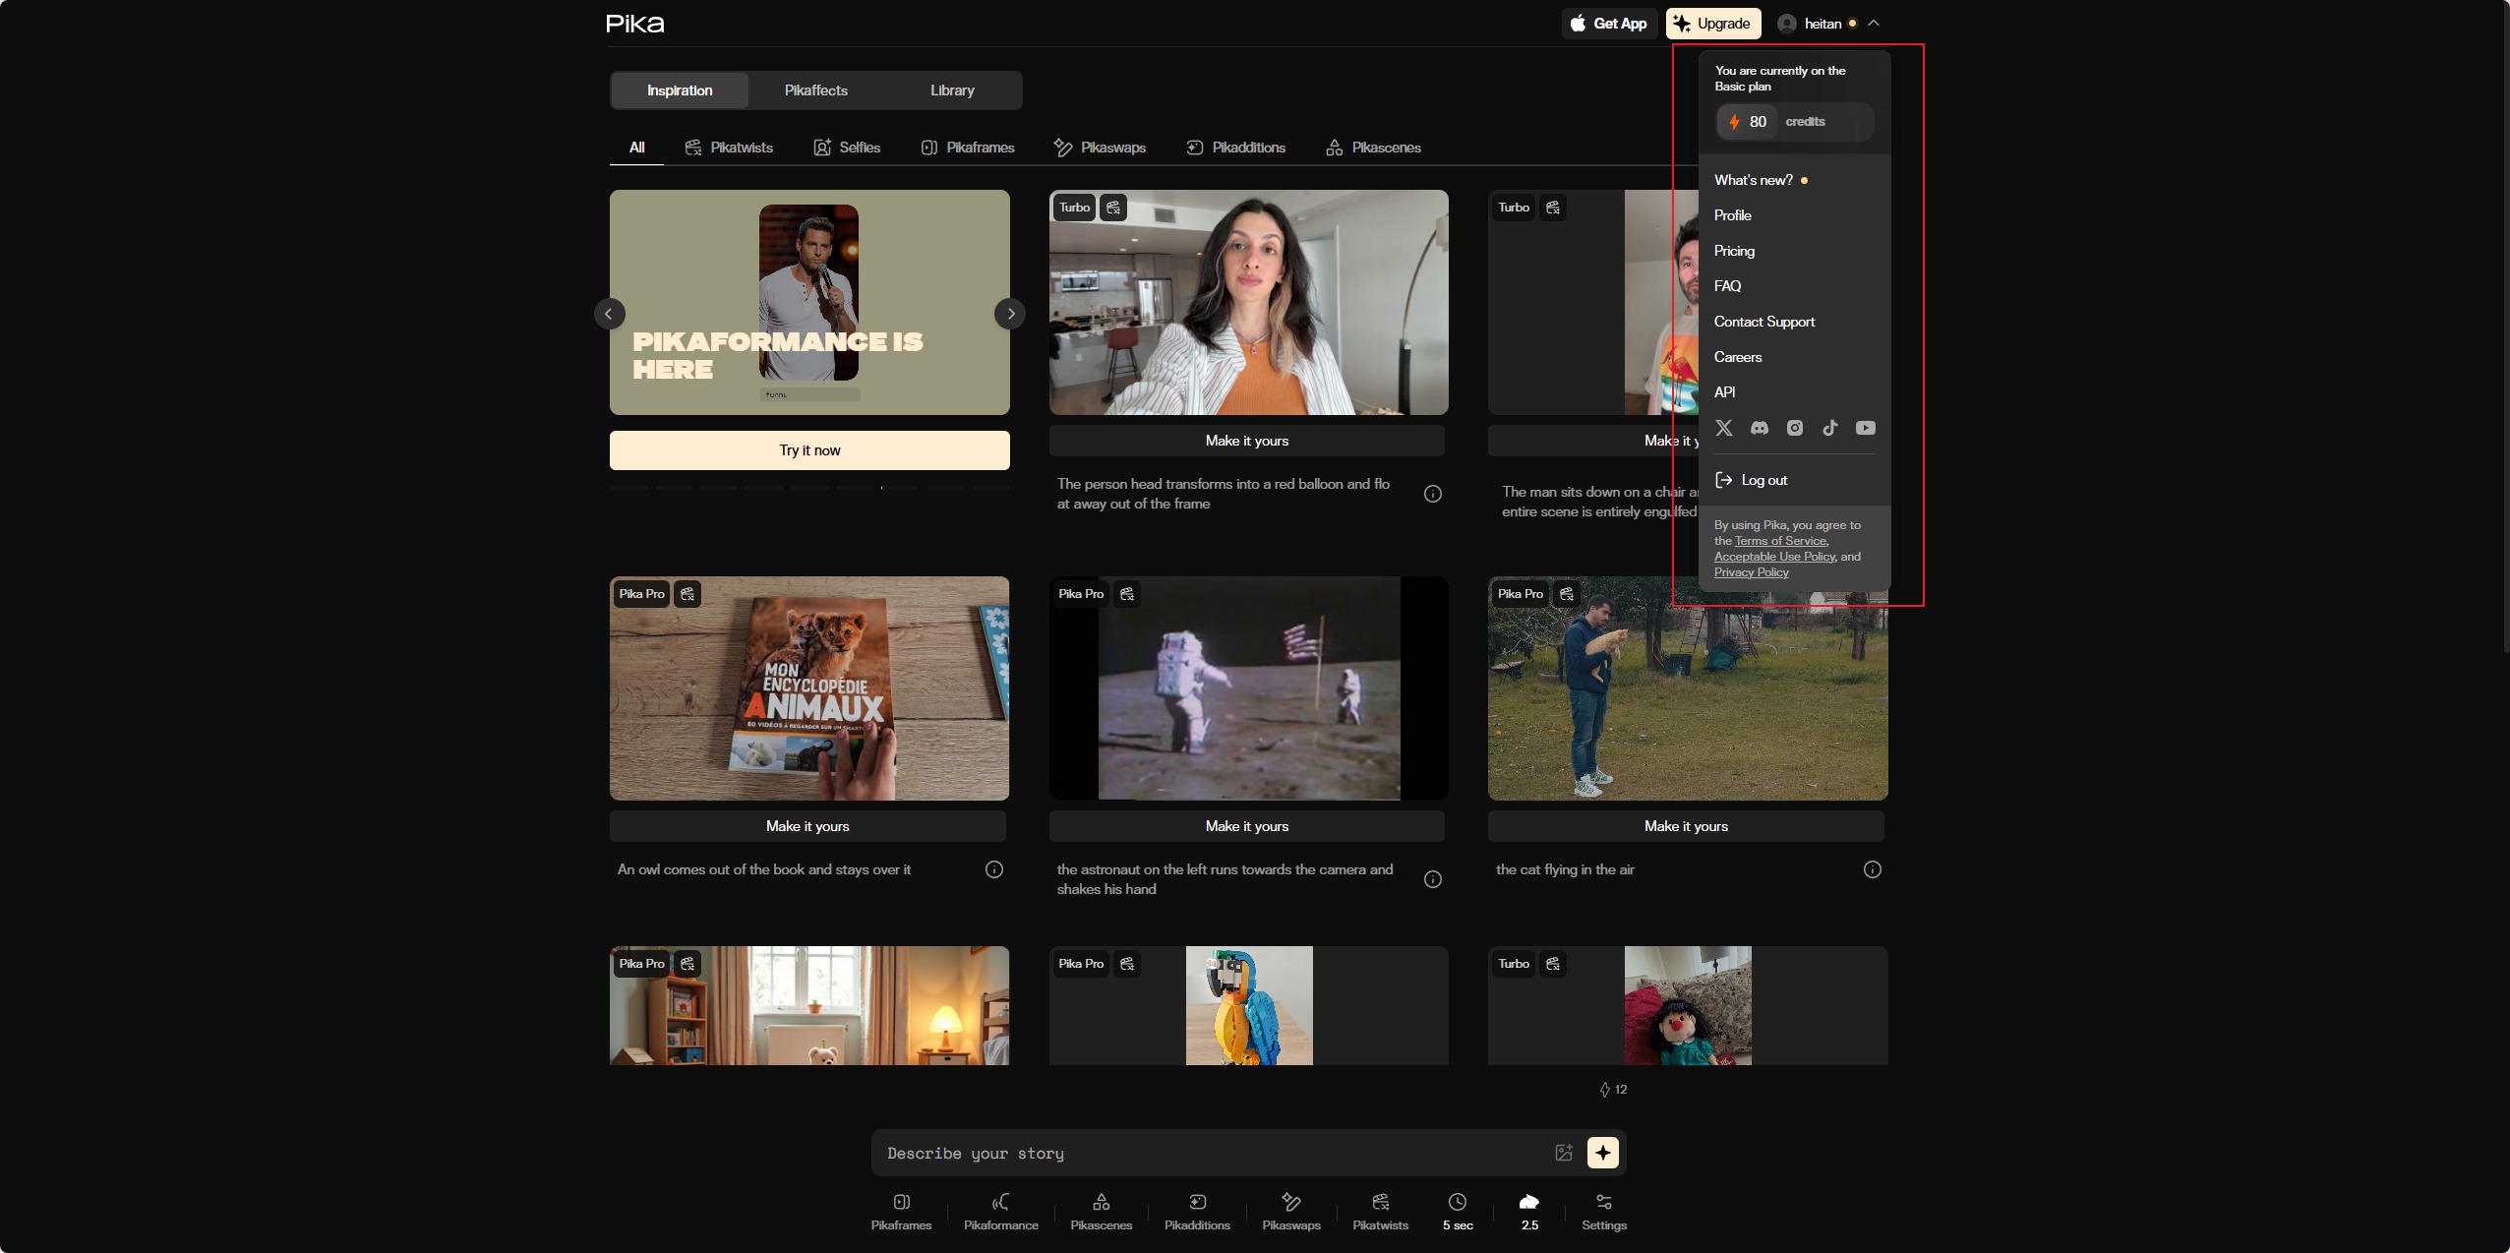This screenshot has height=1253, width=2510.
Task: Open the 5 sec duration selector
Action: [x=1458, y=1211]
